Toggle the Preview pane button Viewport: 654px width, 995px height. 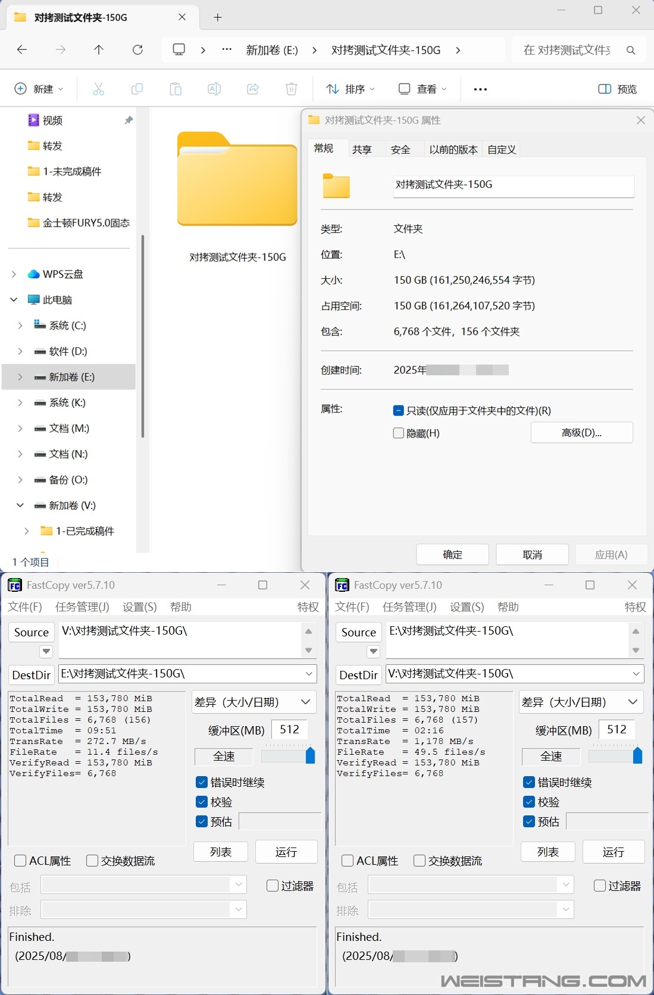point(617,89)
